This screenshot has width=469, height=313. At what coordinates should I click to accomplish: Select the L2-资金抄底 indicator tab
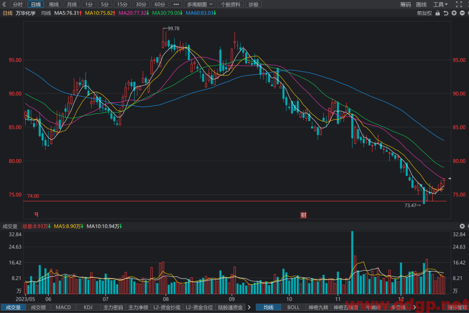[x=167, y=308]
